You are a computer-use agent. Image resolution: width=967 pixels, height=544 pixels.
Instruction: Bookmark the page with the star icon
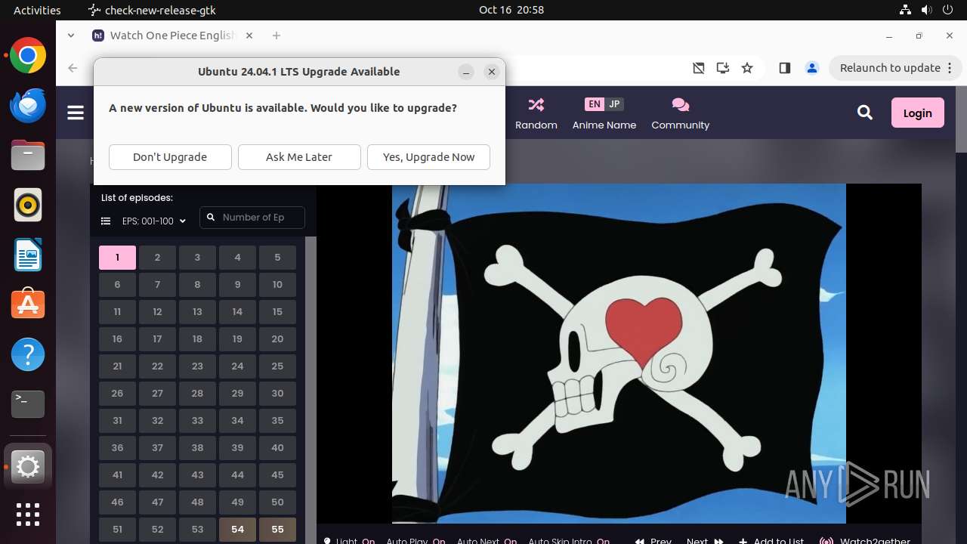point(747,68)
